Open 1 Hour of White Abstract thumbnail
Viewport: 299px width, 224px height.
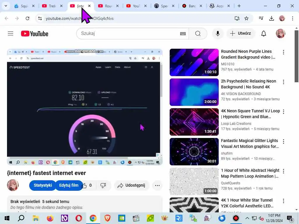(x=194, y=181)
